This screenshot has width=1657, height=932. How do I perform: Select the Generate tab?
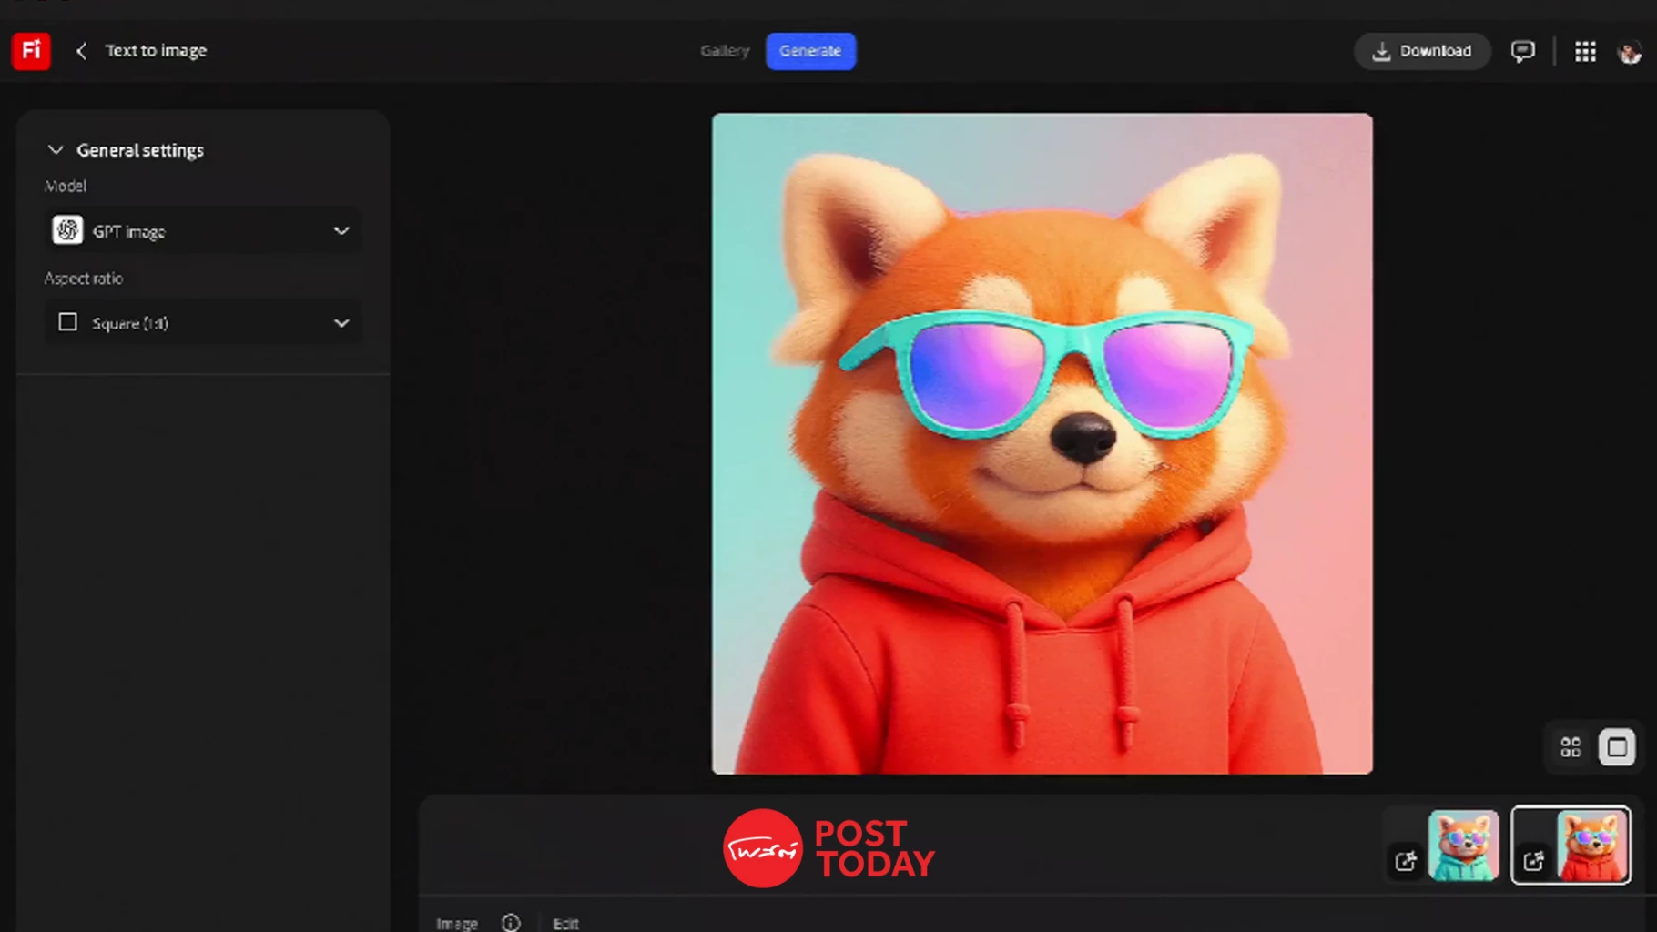(x=810, y=51)
